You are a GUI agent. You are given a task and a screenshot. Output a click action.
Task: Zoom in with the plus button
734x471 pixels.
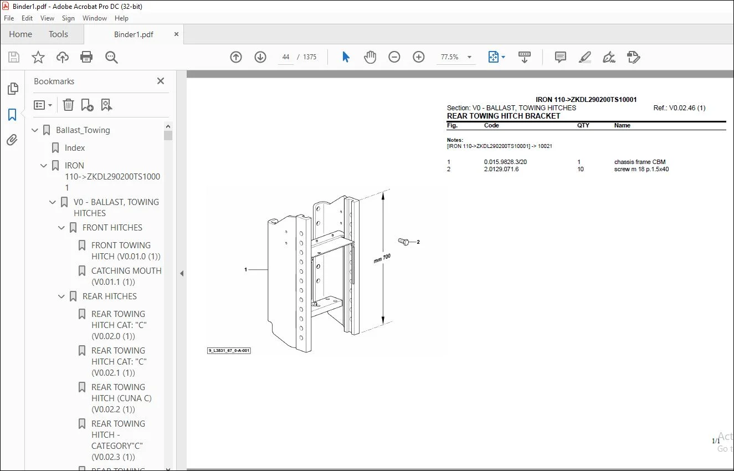(x=419, y=57)
